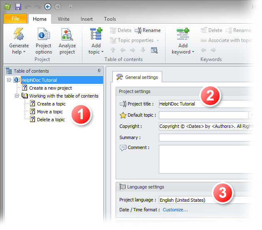
Task: Select the Delete a topic item
Action: [x=51, y=120]
